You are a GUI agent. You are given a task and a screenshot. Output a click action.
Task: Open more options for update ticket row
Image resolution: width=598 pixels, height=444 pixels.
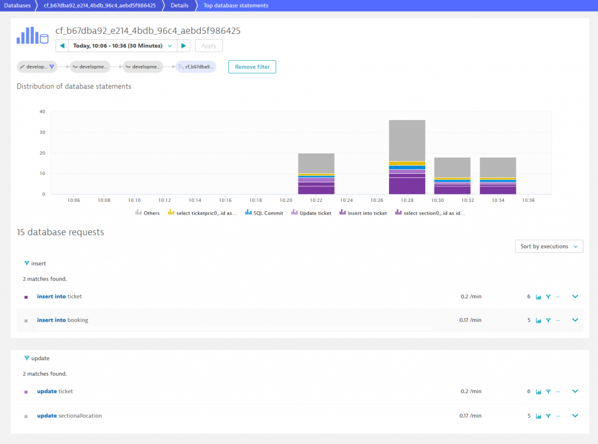(x=558, y=391)
